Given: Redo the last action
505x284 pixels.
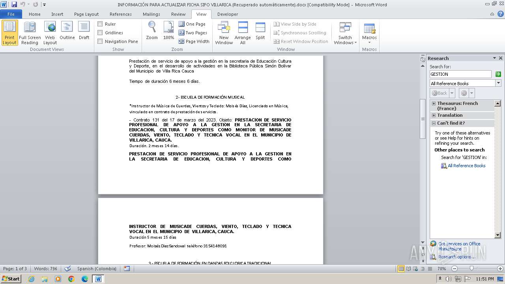Looking at the screenshot, I should coord(36,4).
